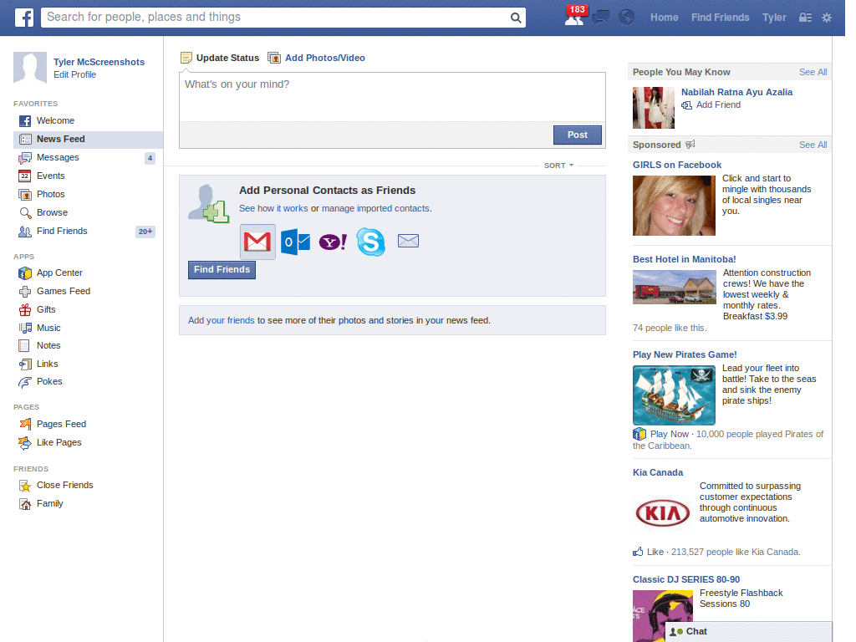The height and width of the screenshot is (642, 856).
Task: Open Tyler McScreenshots profile name link
Action: (99, 62)
